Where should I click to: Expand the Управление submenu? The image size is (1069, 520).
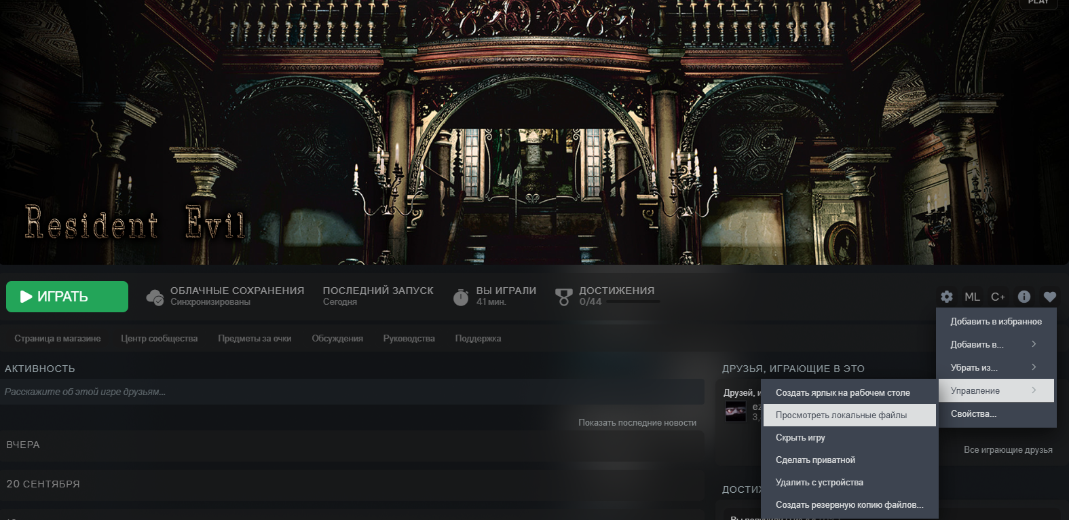(996, 390)
